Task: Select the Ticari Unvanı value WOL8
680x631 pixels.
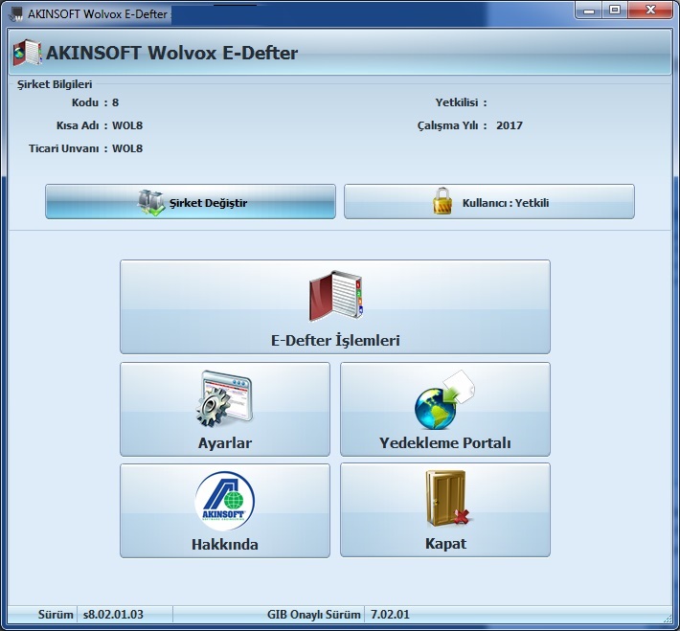Action: click(127, 148)
